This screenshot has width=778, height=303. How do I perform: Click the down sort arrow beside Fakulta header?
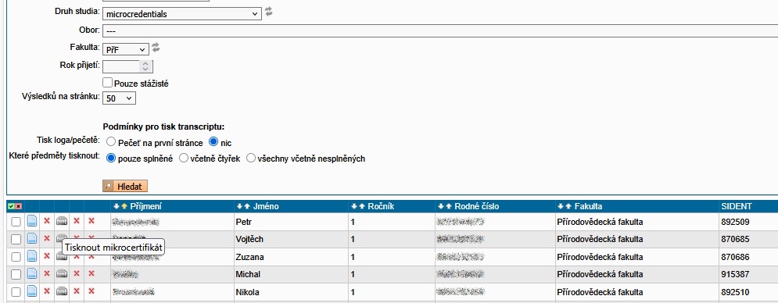561,206
